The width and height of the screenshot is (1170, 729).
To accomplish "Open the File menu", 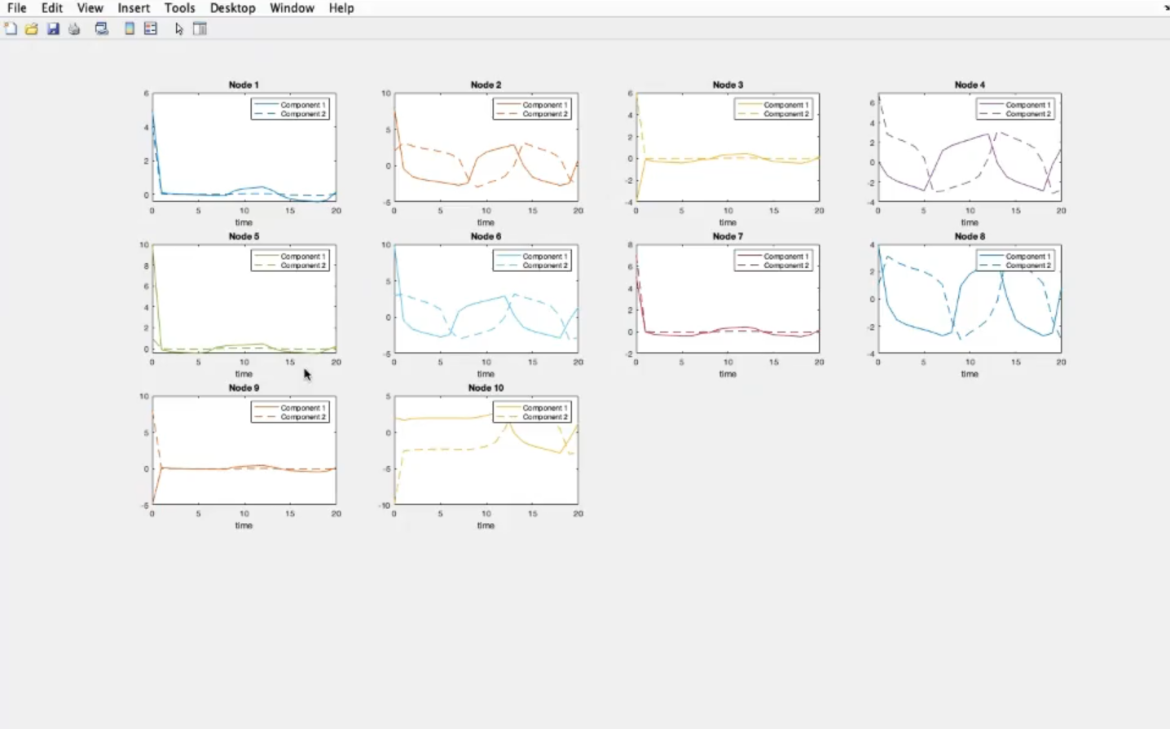I will [x=16, y=8].
